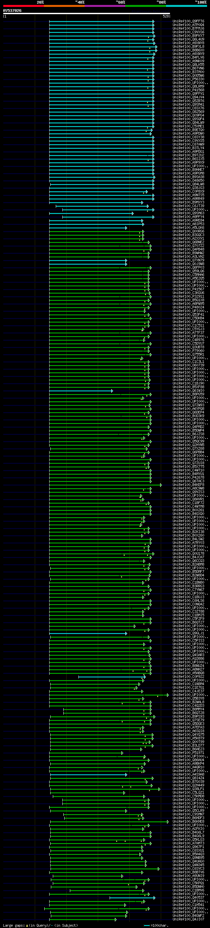Click UniRef100_O82569 label
This screenshot has height=928, width=210.
188,112
